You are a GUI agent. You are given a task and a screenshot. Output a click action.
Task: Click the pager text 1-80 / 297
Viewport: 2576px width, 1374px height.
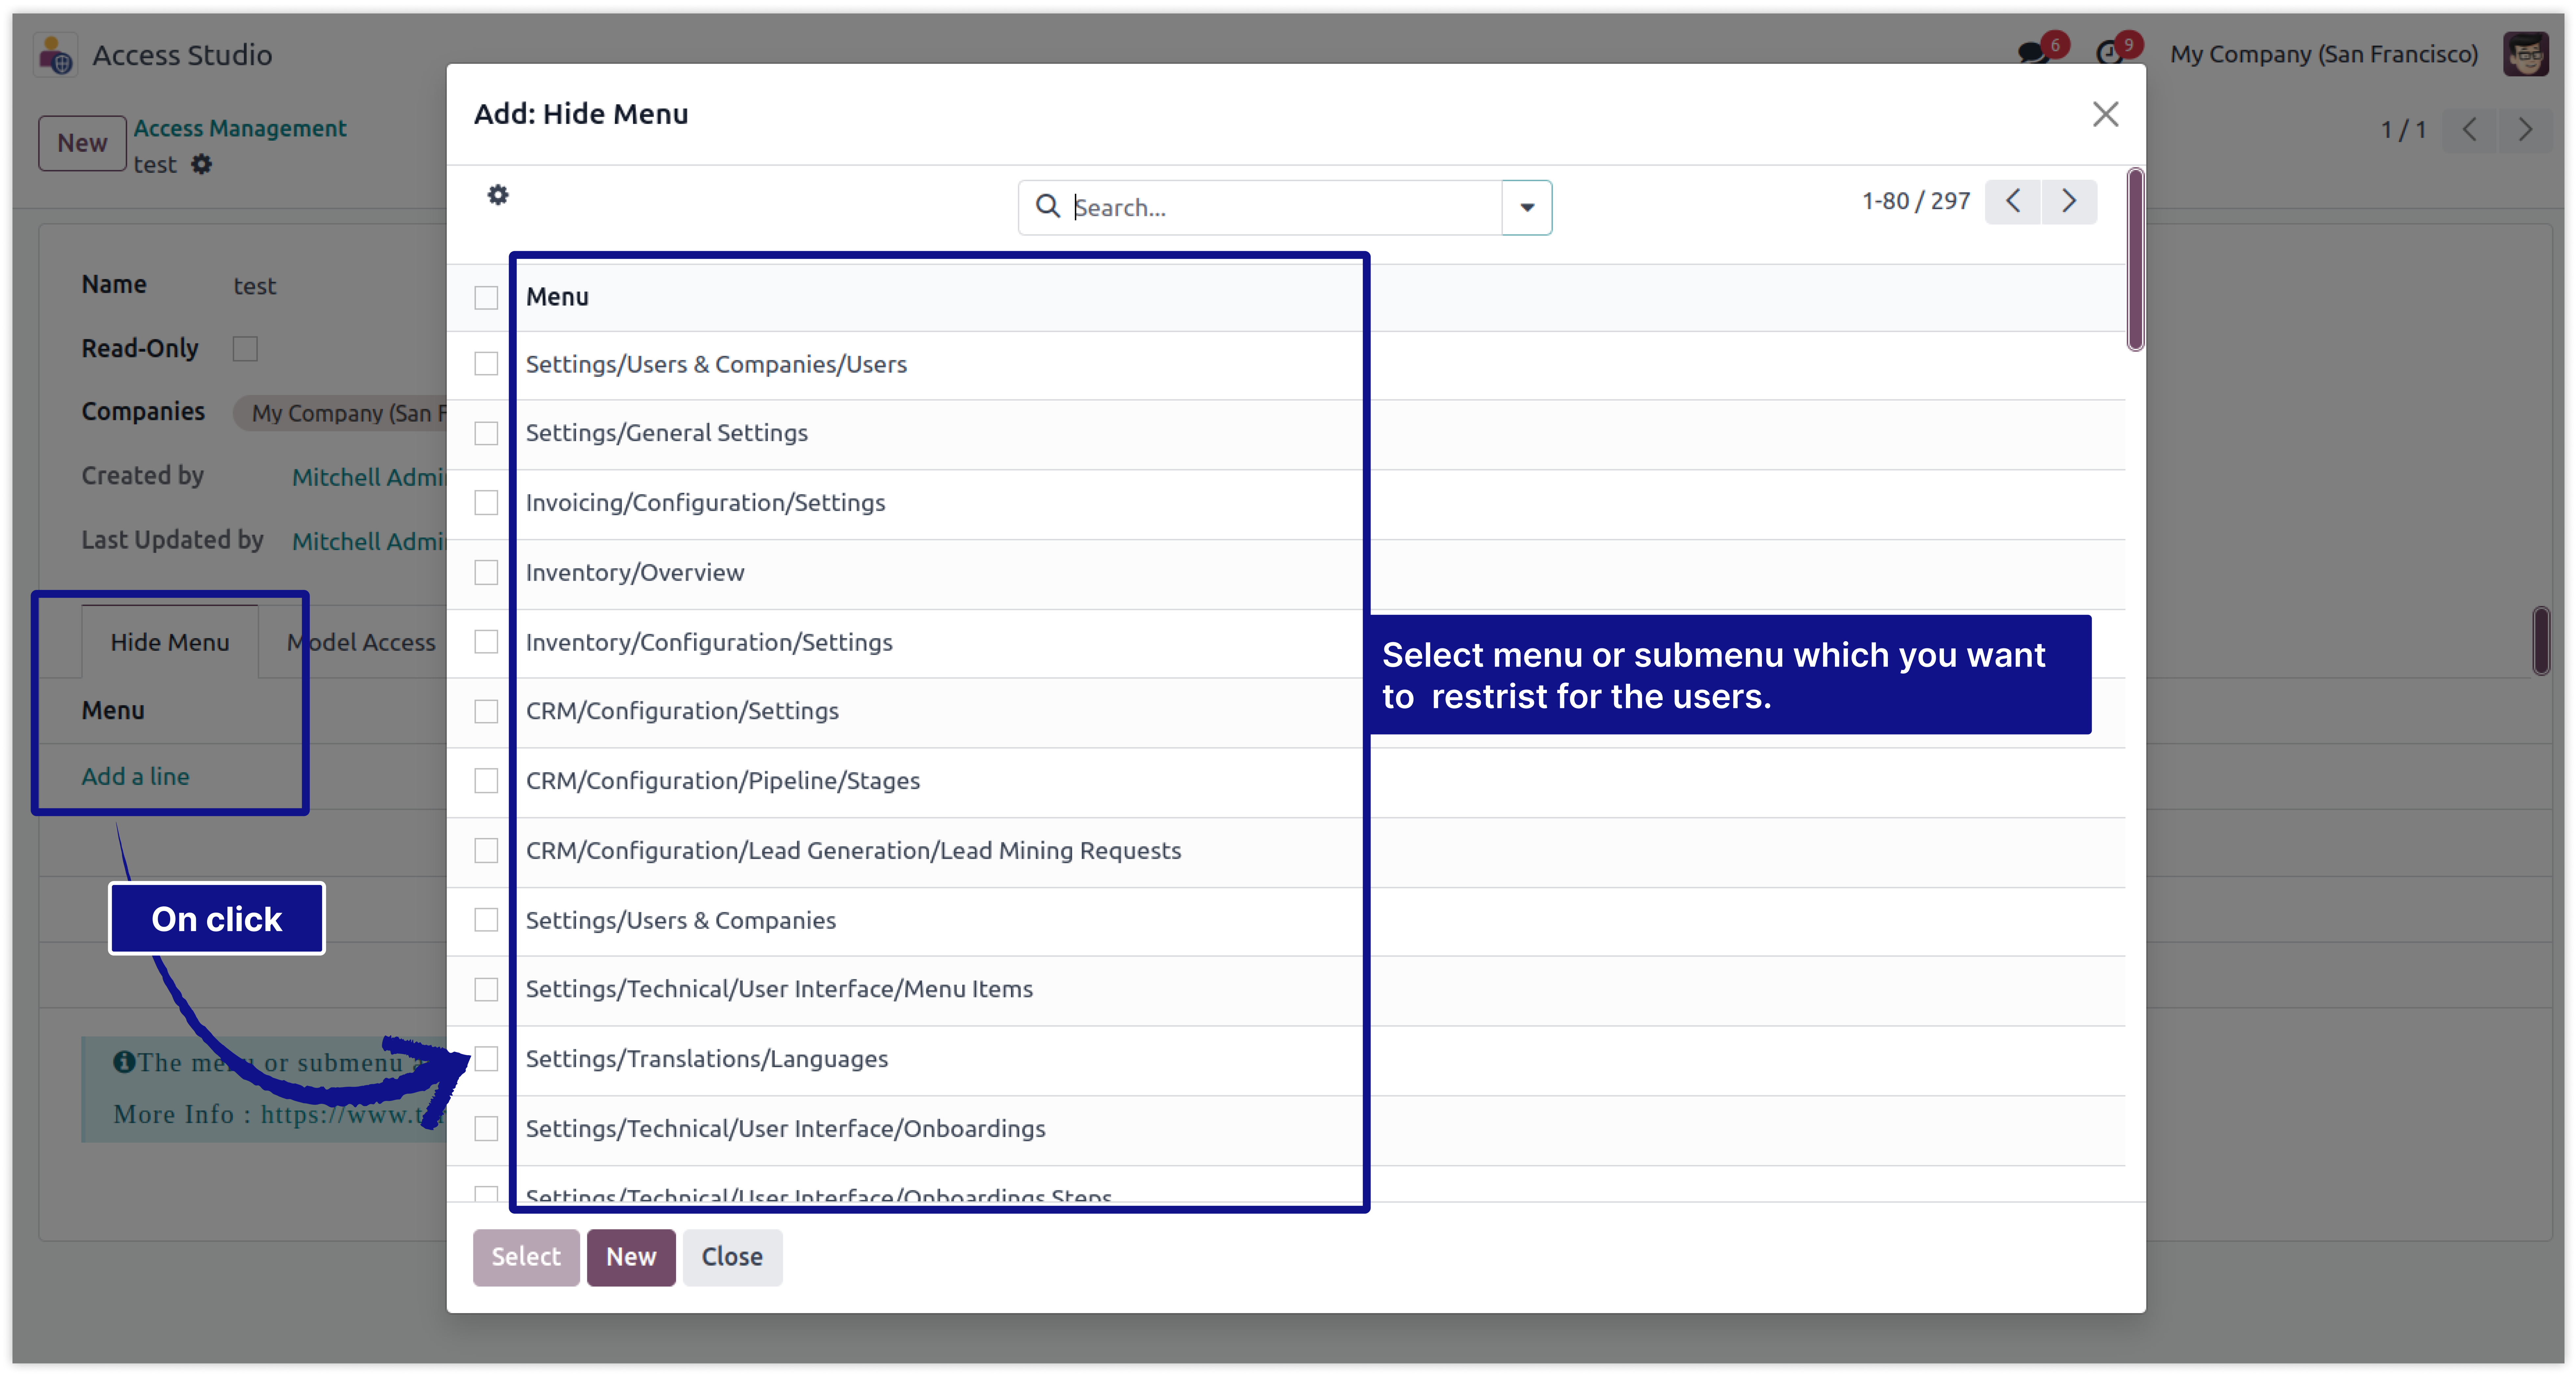(x=1916, y=201)
